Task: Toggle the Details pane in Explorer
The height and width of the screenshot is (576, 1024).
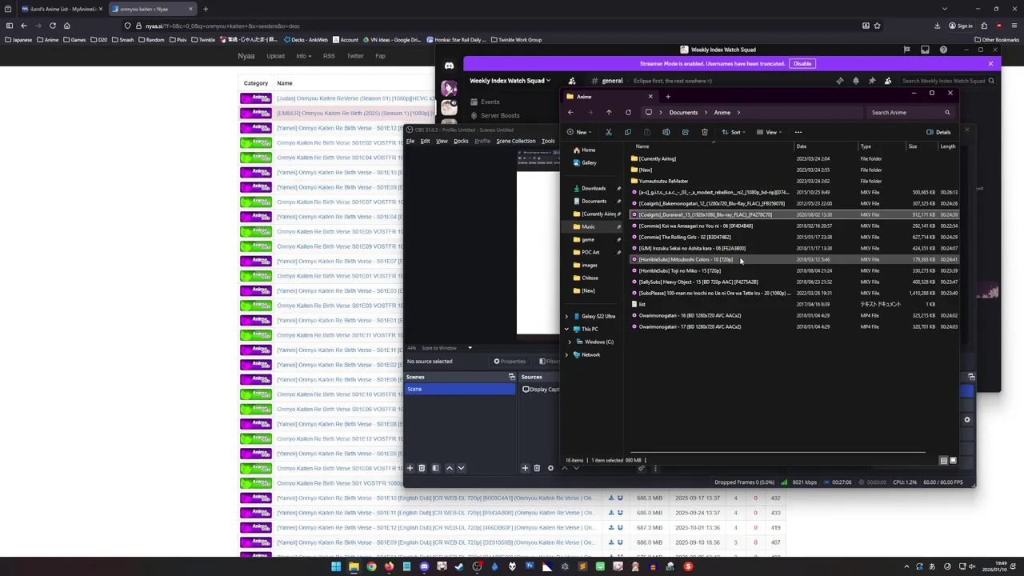Action: [939, 132]
